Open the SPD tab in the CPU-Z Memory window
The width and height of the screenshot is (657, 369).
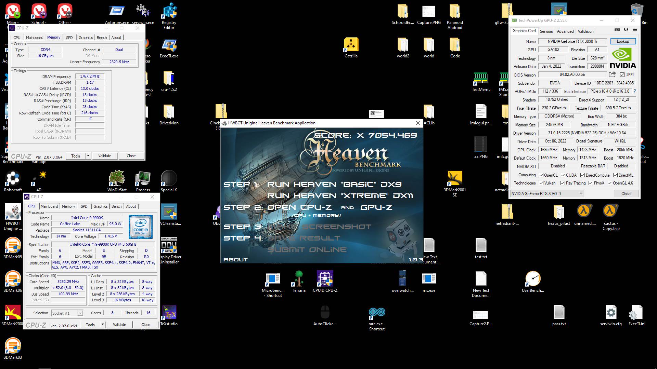[69, 38]
